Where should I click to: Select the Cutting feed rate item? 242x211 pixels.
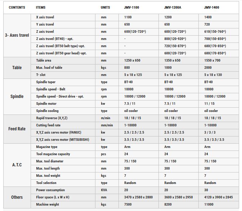coord(48,125)
